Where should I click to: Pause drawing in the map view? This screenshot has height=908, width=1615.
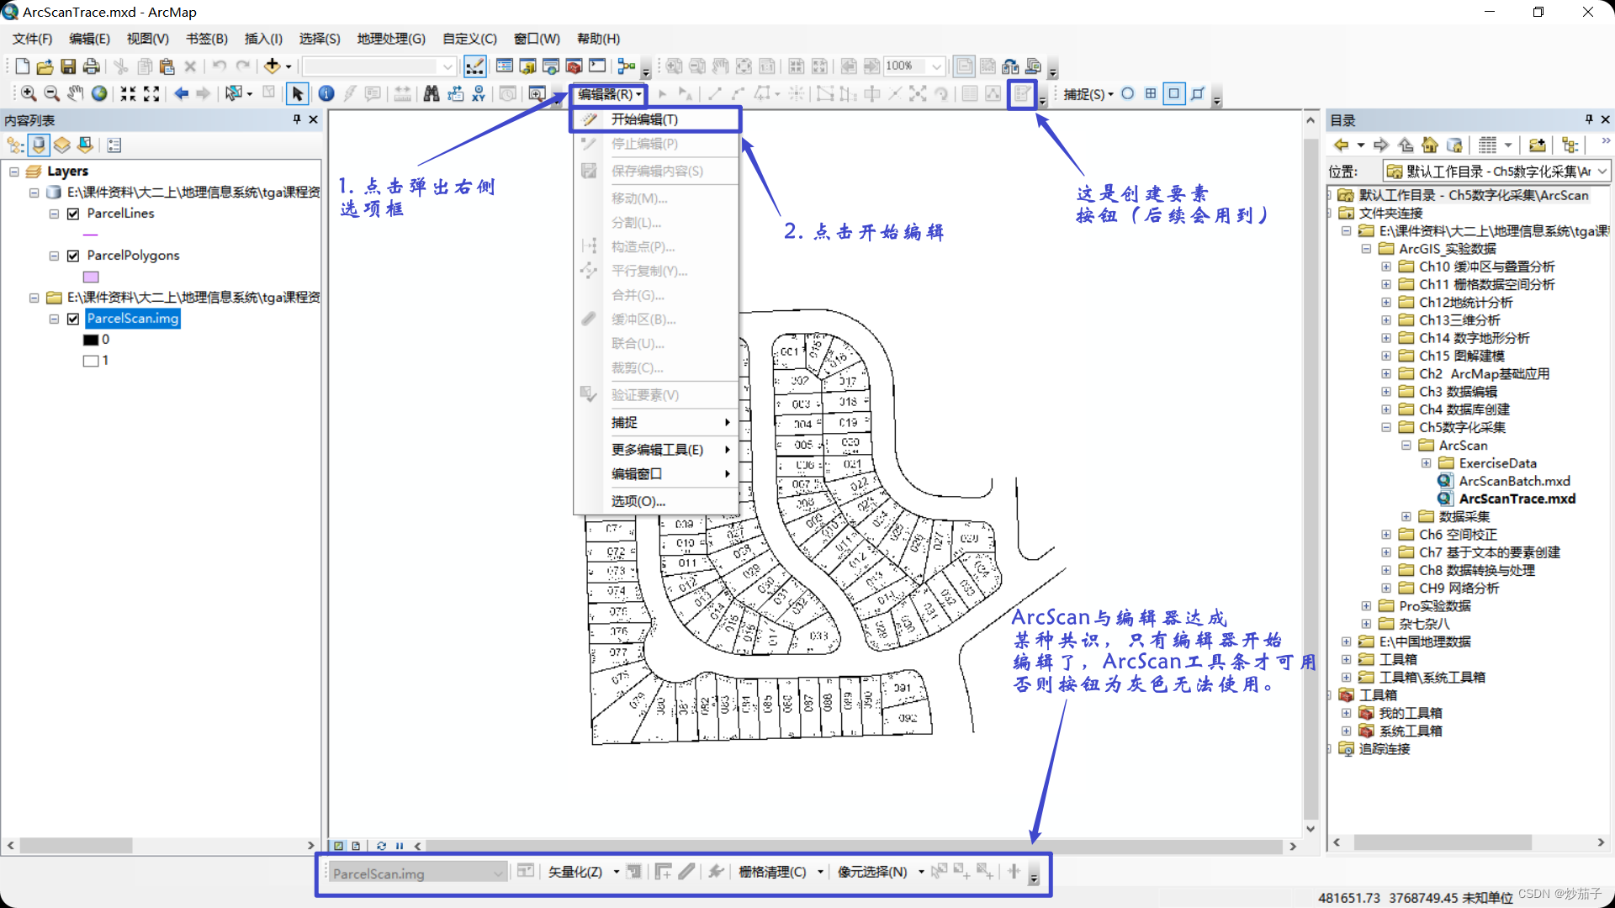[400, 846]
